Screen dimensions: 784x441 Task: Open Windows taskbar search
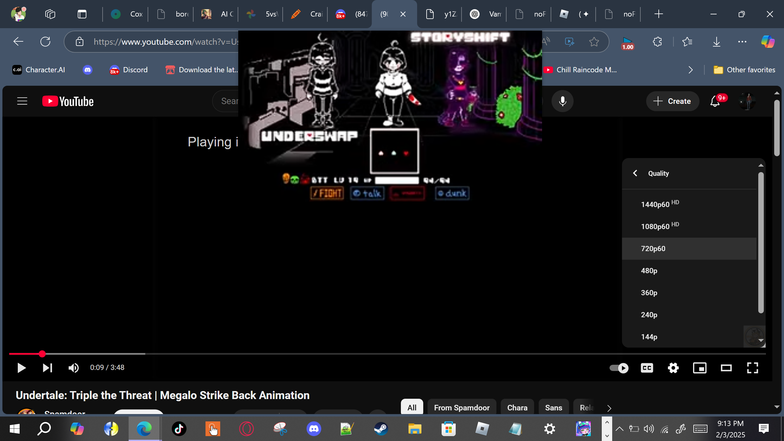(x=44, y=429)
